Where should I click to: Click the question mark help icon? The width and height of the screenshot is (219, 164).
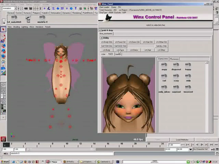point(76,9)
